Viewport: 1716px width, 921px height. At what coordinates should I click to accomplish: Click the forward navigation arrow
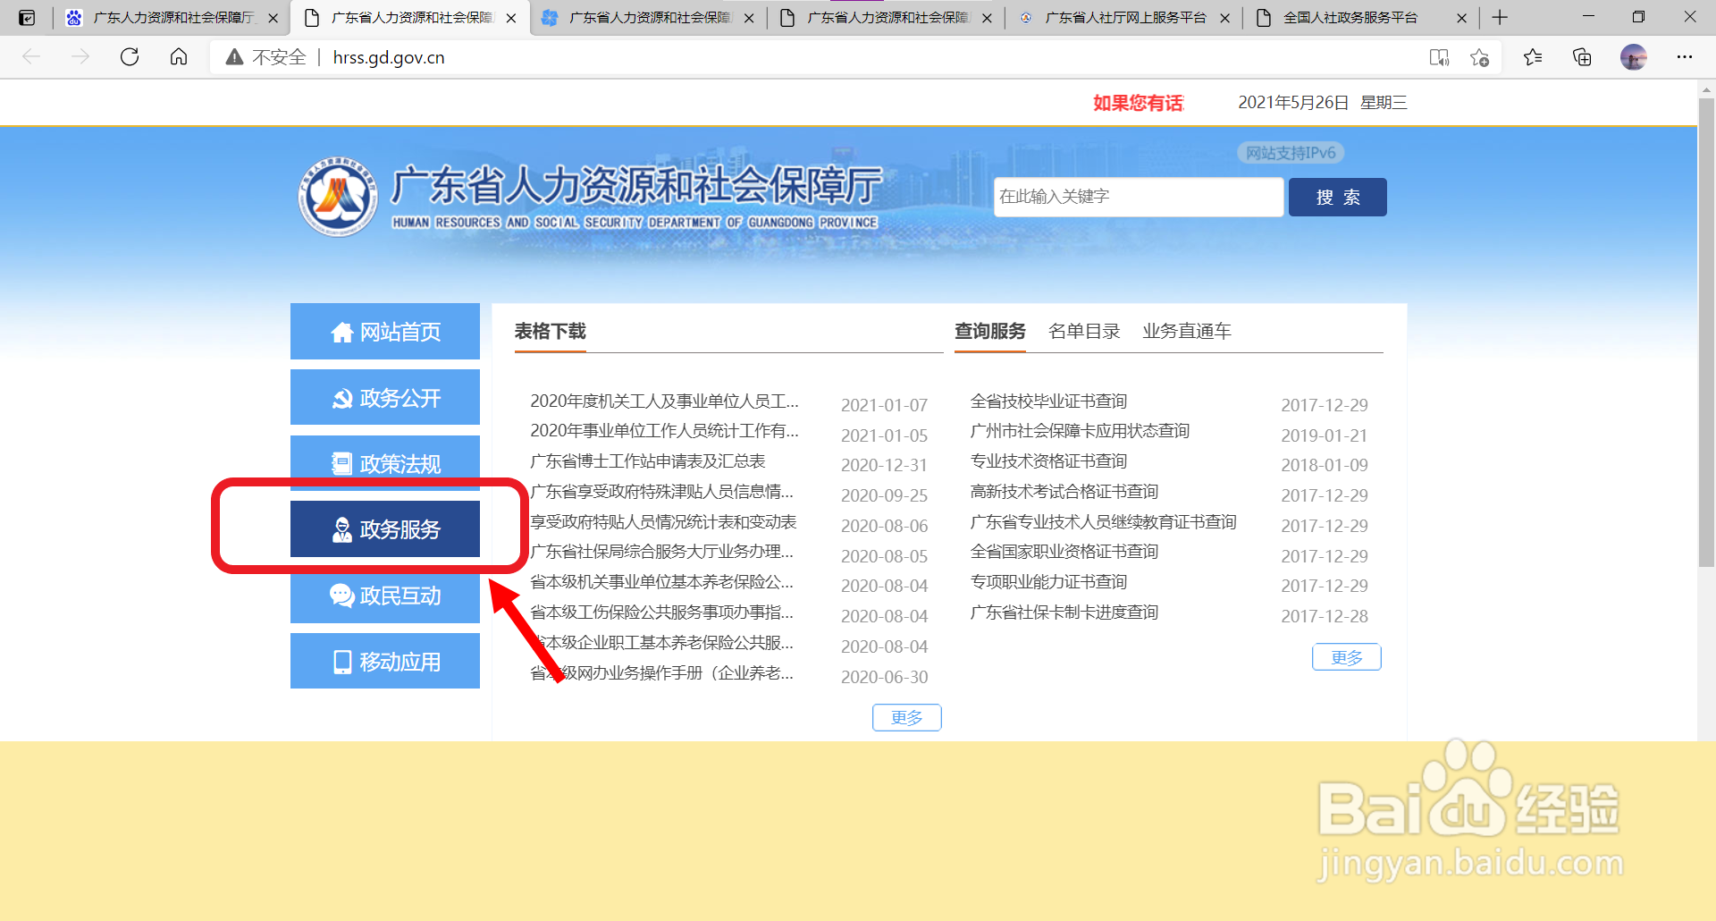tap(80, 57)
